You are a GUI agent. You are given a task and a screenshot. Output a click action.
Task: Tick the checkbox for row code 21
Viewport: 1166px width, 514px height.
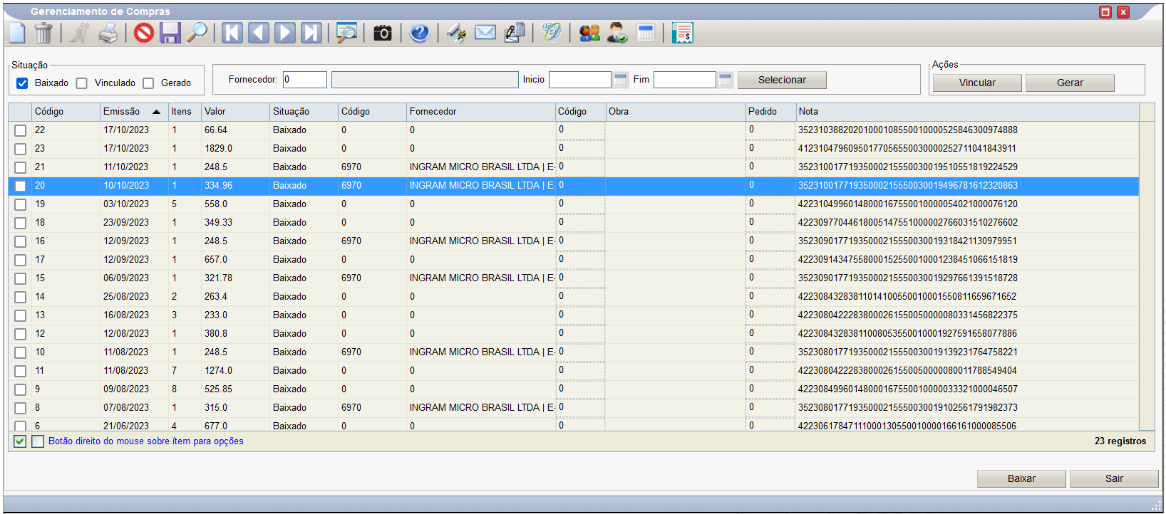tap(21, 167)
